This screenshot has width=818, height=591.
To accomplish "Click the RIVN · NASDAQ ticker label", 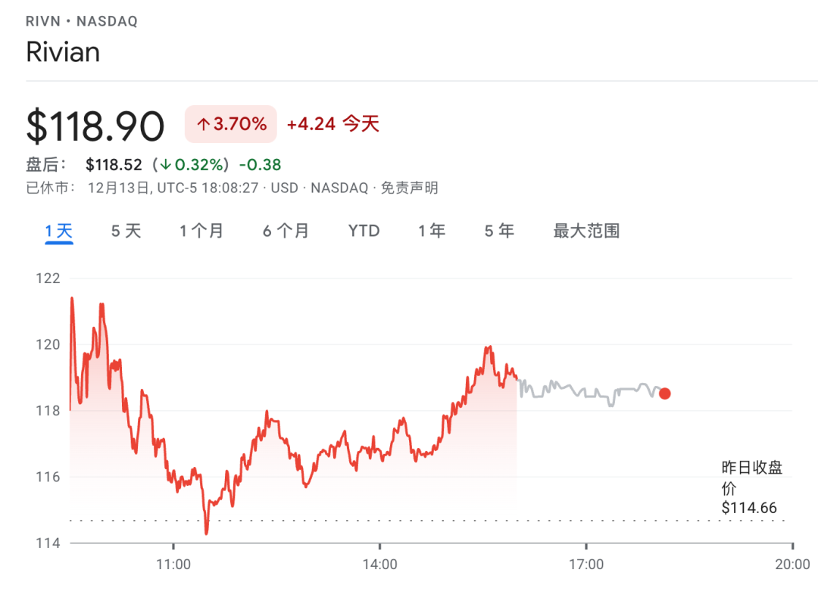I will [x=82, y=21].
